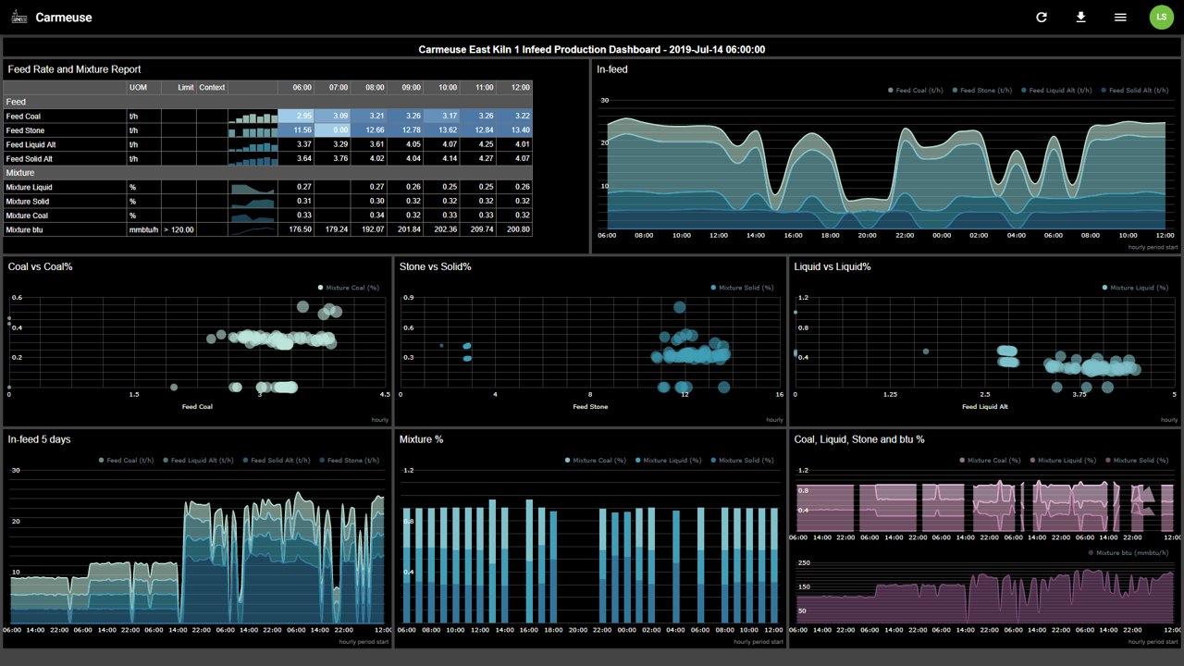Toggle the Mixture btu (mmbtu/h) legend item

pos(1128,552)
